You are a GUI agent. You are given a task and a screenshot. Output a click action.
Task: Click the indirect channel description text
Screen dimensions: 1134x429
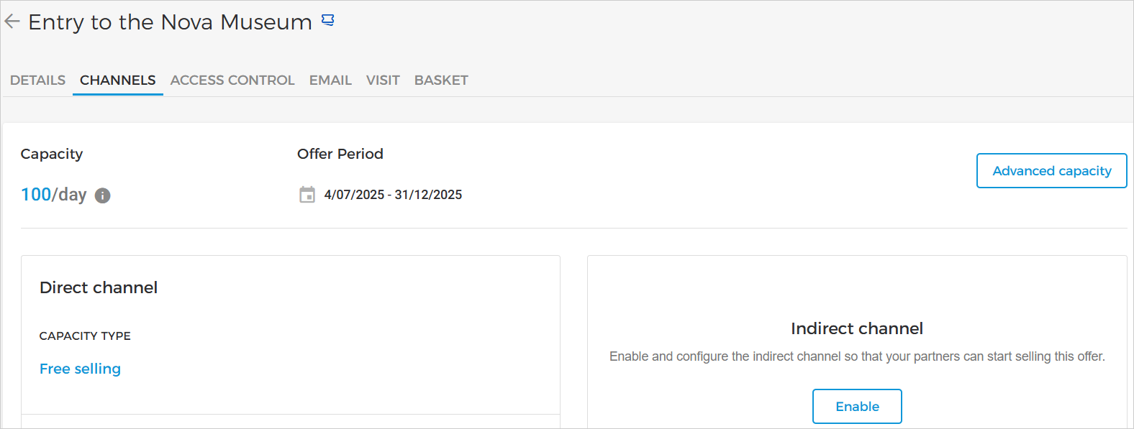856,356
